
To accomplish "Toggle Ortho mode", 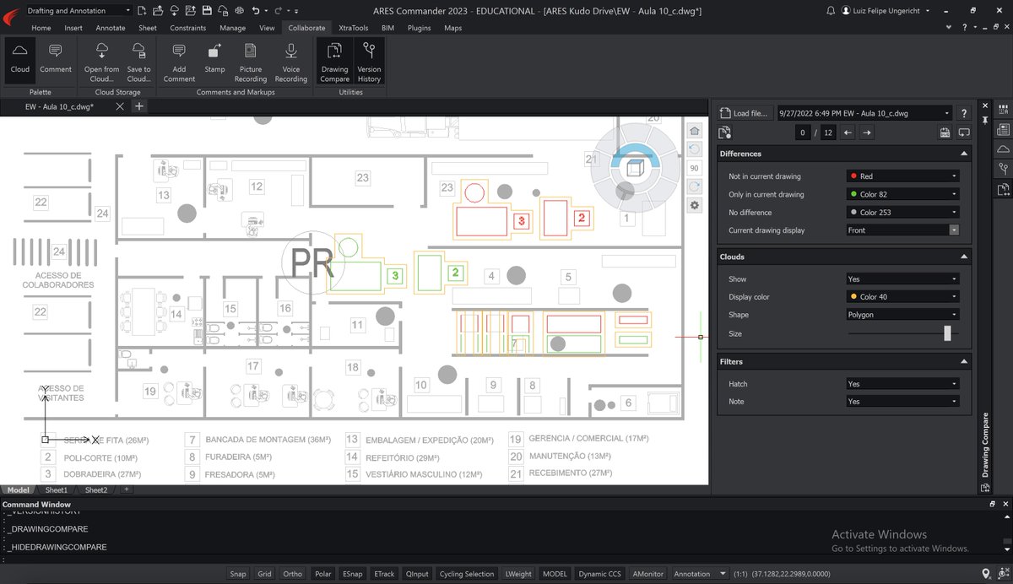I will pyautogui.click(x=293, y=574).
